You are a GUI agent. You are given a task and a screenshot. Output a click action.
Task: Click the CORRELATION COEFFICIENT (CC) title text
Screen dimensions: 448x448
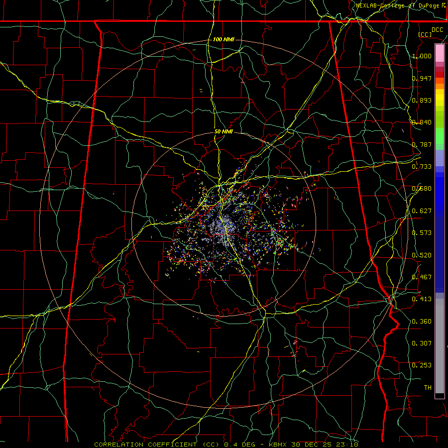[x=157, y=445]
